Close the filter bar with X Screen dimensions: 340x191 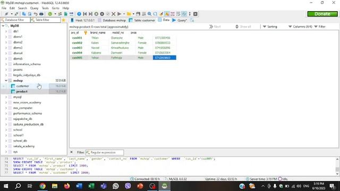[x=71, y=152]
